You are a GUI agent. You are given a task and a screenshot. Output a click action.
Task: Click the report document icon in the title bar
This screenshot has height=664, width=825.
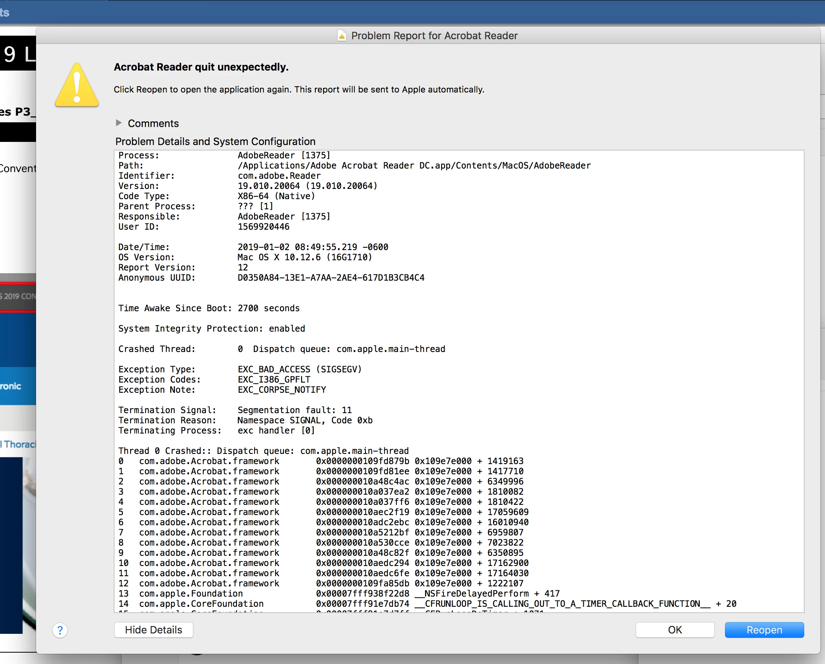[342, 36]
